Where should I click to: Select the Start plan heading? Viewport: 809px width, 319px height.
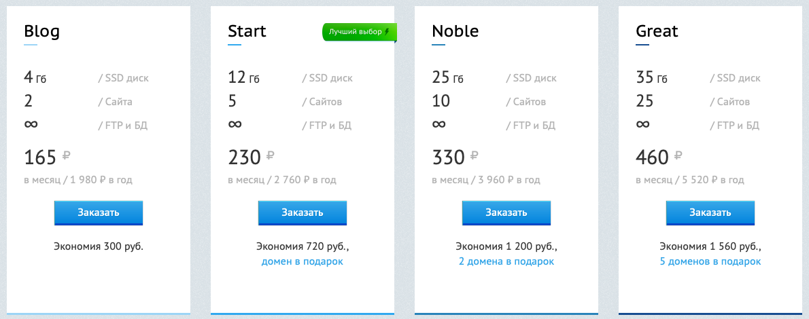point(247,31)
